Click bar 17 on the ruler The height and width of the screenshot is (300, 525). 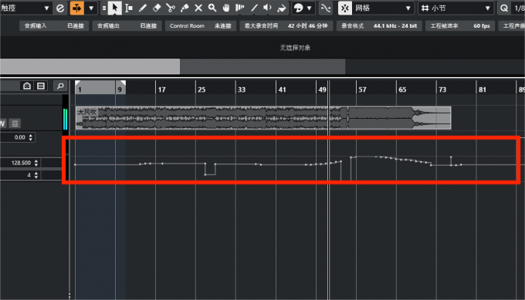pyautogui.click(x=161, y=89)
